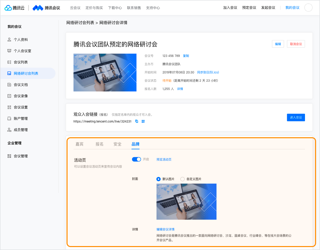Open 会议录像 sidebar item
The image size is (320, 250).
21,96
